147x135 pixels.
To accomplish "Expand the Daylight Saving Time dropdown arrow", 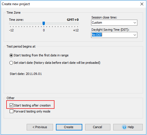I will click(x=135, y=35).
